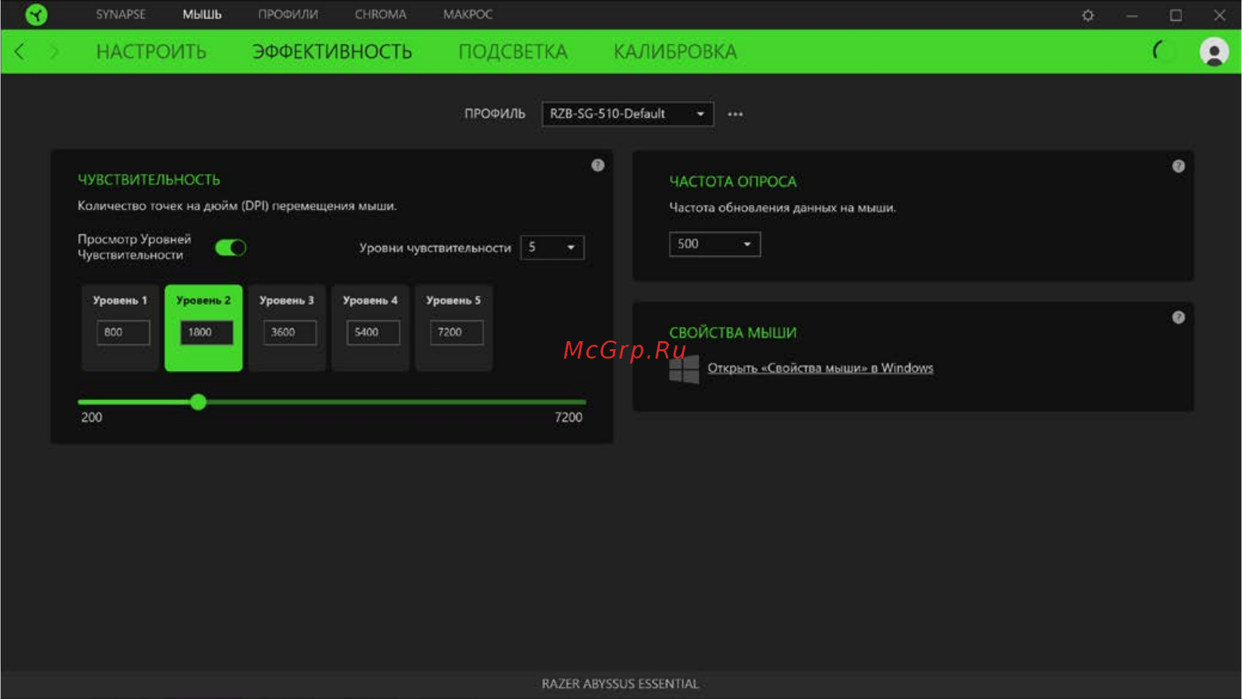Open the polling rate 500 dropdown
Viewport: 1242px width, 699px height.
[714, 244]
